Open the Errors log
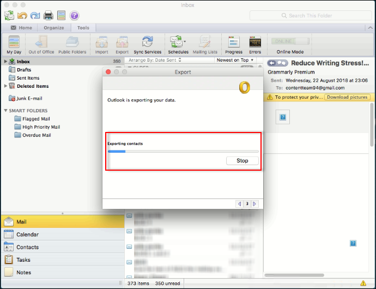Viewport: 376px width, 289px height. click(x=255, y=45)
